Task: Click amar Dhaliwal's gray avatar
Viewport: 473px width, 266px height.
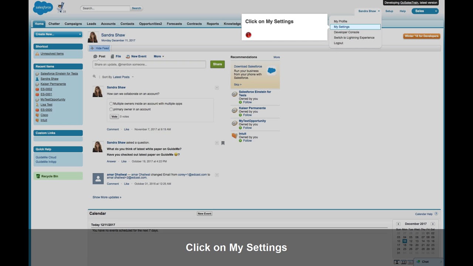Action: pos(98,179)
